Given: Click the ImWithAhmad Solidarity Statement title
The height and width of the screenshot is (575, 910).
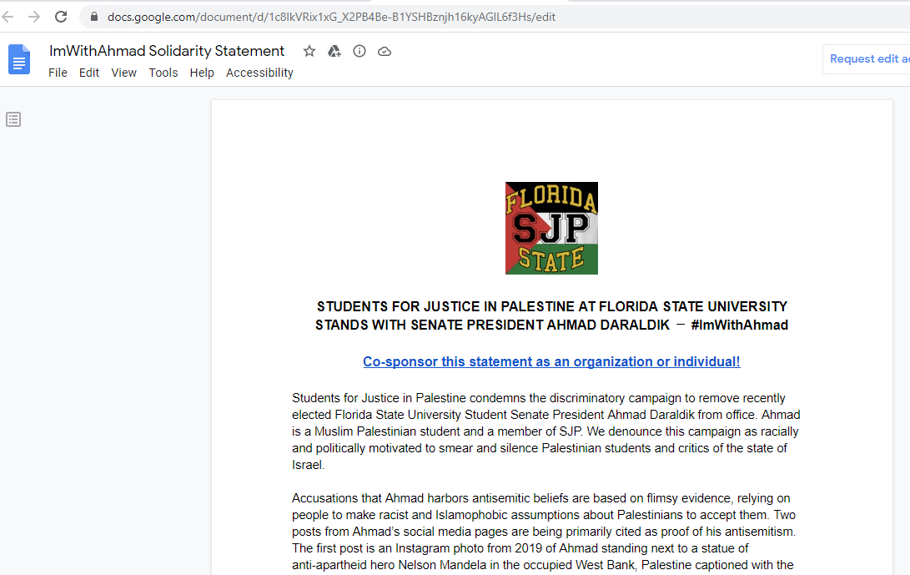Looking at the screenshot, I should point(167,51).
